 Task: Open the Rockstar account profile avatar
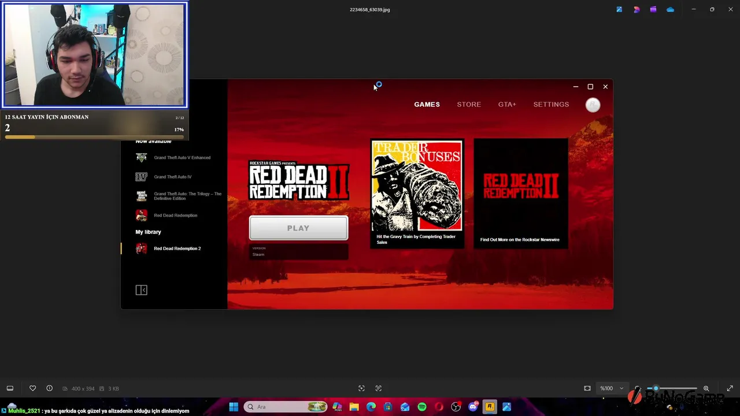pos(593,105)
